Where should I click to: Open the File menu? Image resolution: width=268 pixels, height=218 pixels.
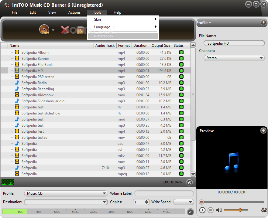pos(15,12)
